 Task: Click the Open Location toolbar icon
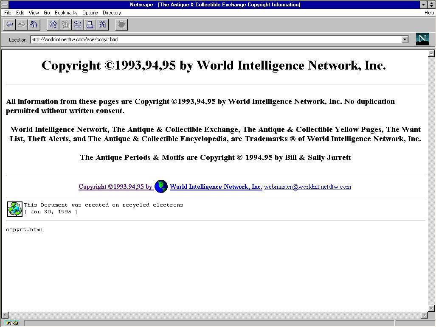pos(78,25)
